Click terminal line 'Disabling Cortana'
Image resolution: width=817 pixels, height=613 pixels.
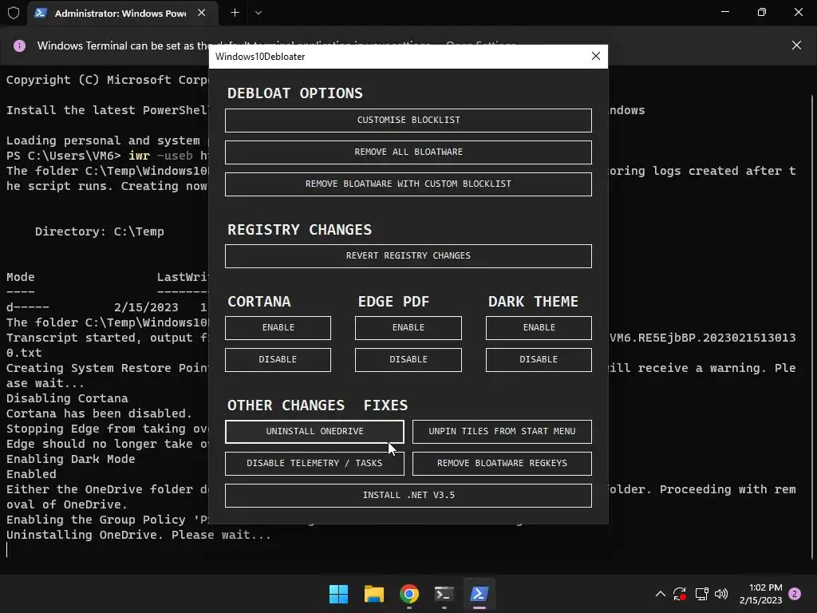[67, 398]
